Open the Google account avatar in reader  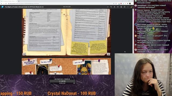coord(131,7)
